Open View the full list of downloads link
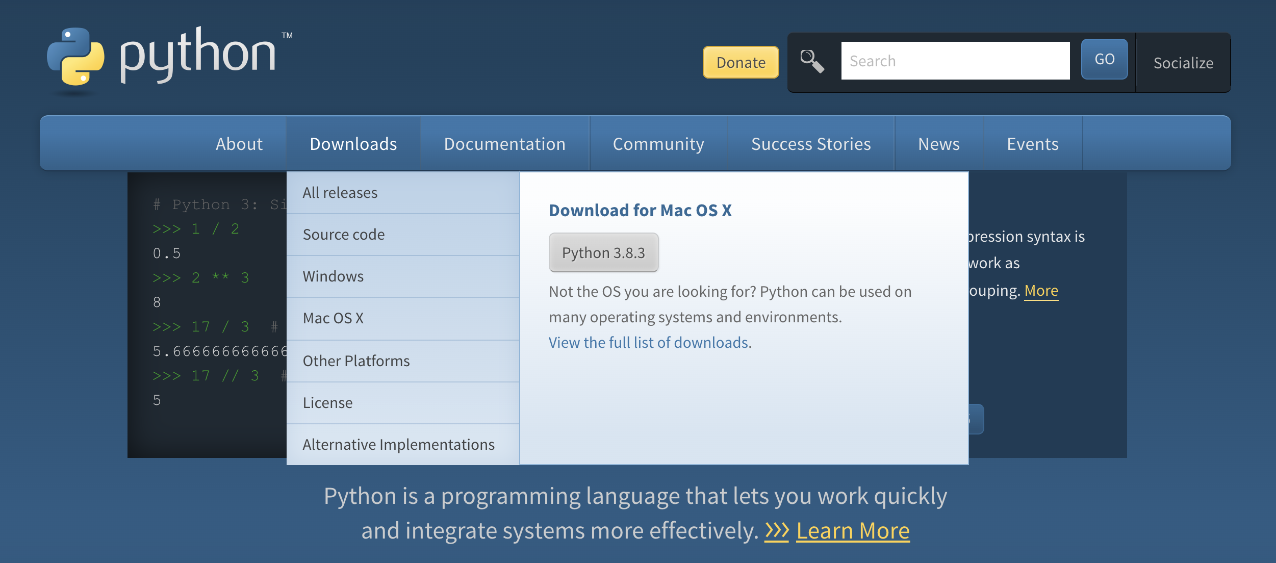Image resolution: width=1276 pixels, height=563 pixels. point(648,343)
